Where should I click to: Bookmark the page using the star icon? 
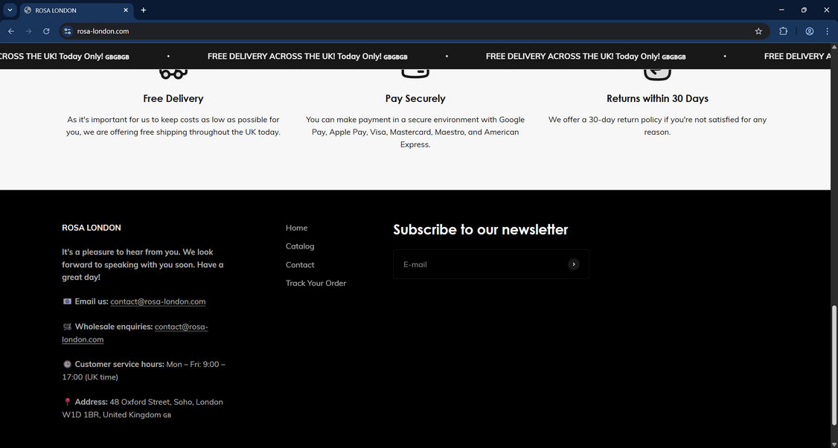pyautogui.click(x=758, y=31)
